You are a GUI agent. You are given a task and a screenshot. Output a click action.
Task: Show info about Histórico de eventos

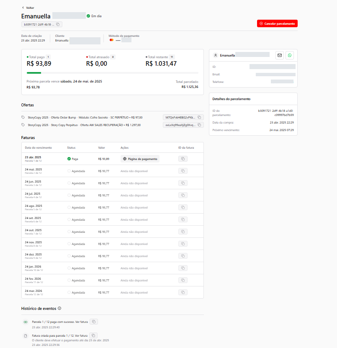coord(59,308)
